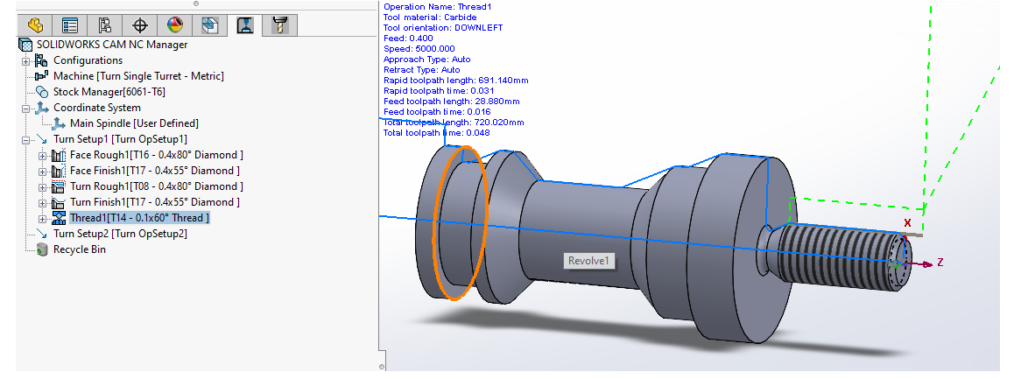Select SOLIDWORKS CAM NC Manager root item
The height and width of the screenshot is (379, 1014).
(x=112, y=45)
